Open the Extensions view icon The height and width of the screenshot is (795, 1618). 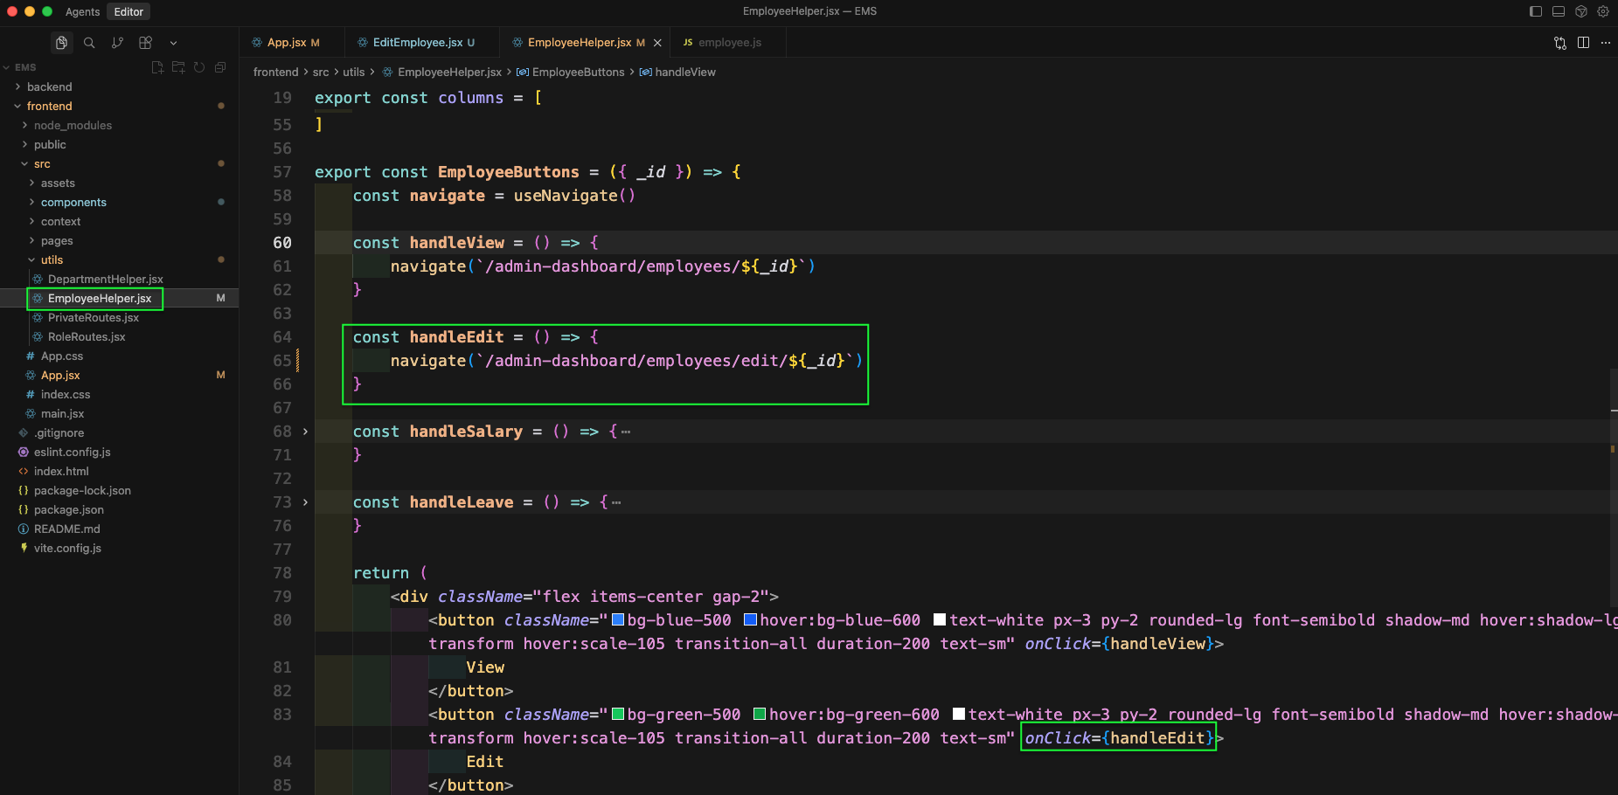(145, 43)
